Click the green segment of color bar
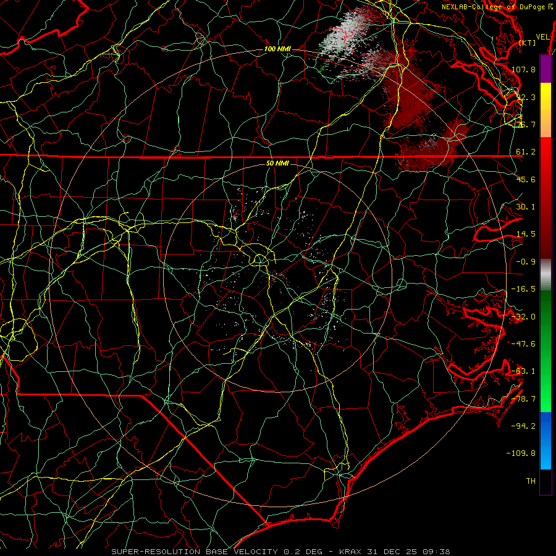This screenshot has height=556, width=556. [545, 351]
